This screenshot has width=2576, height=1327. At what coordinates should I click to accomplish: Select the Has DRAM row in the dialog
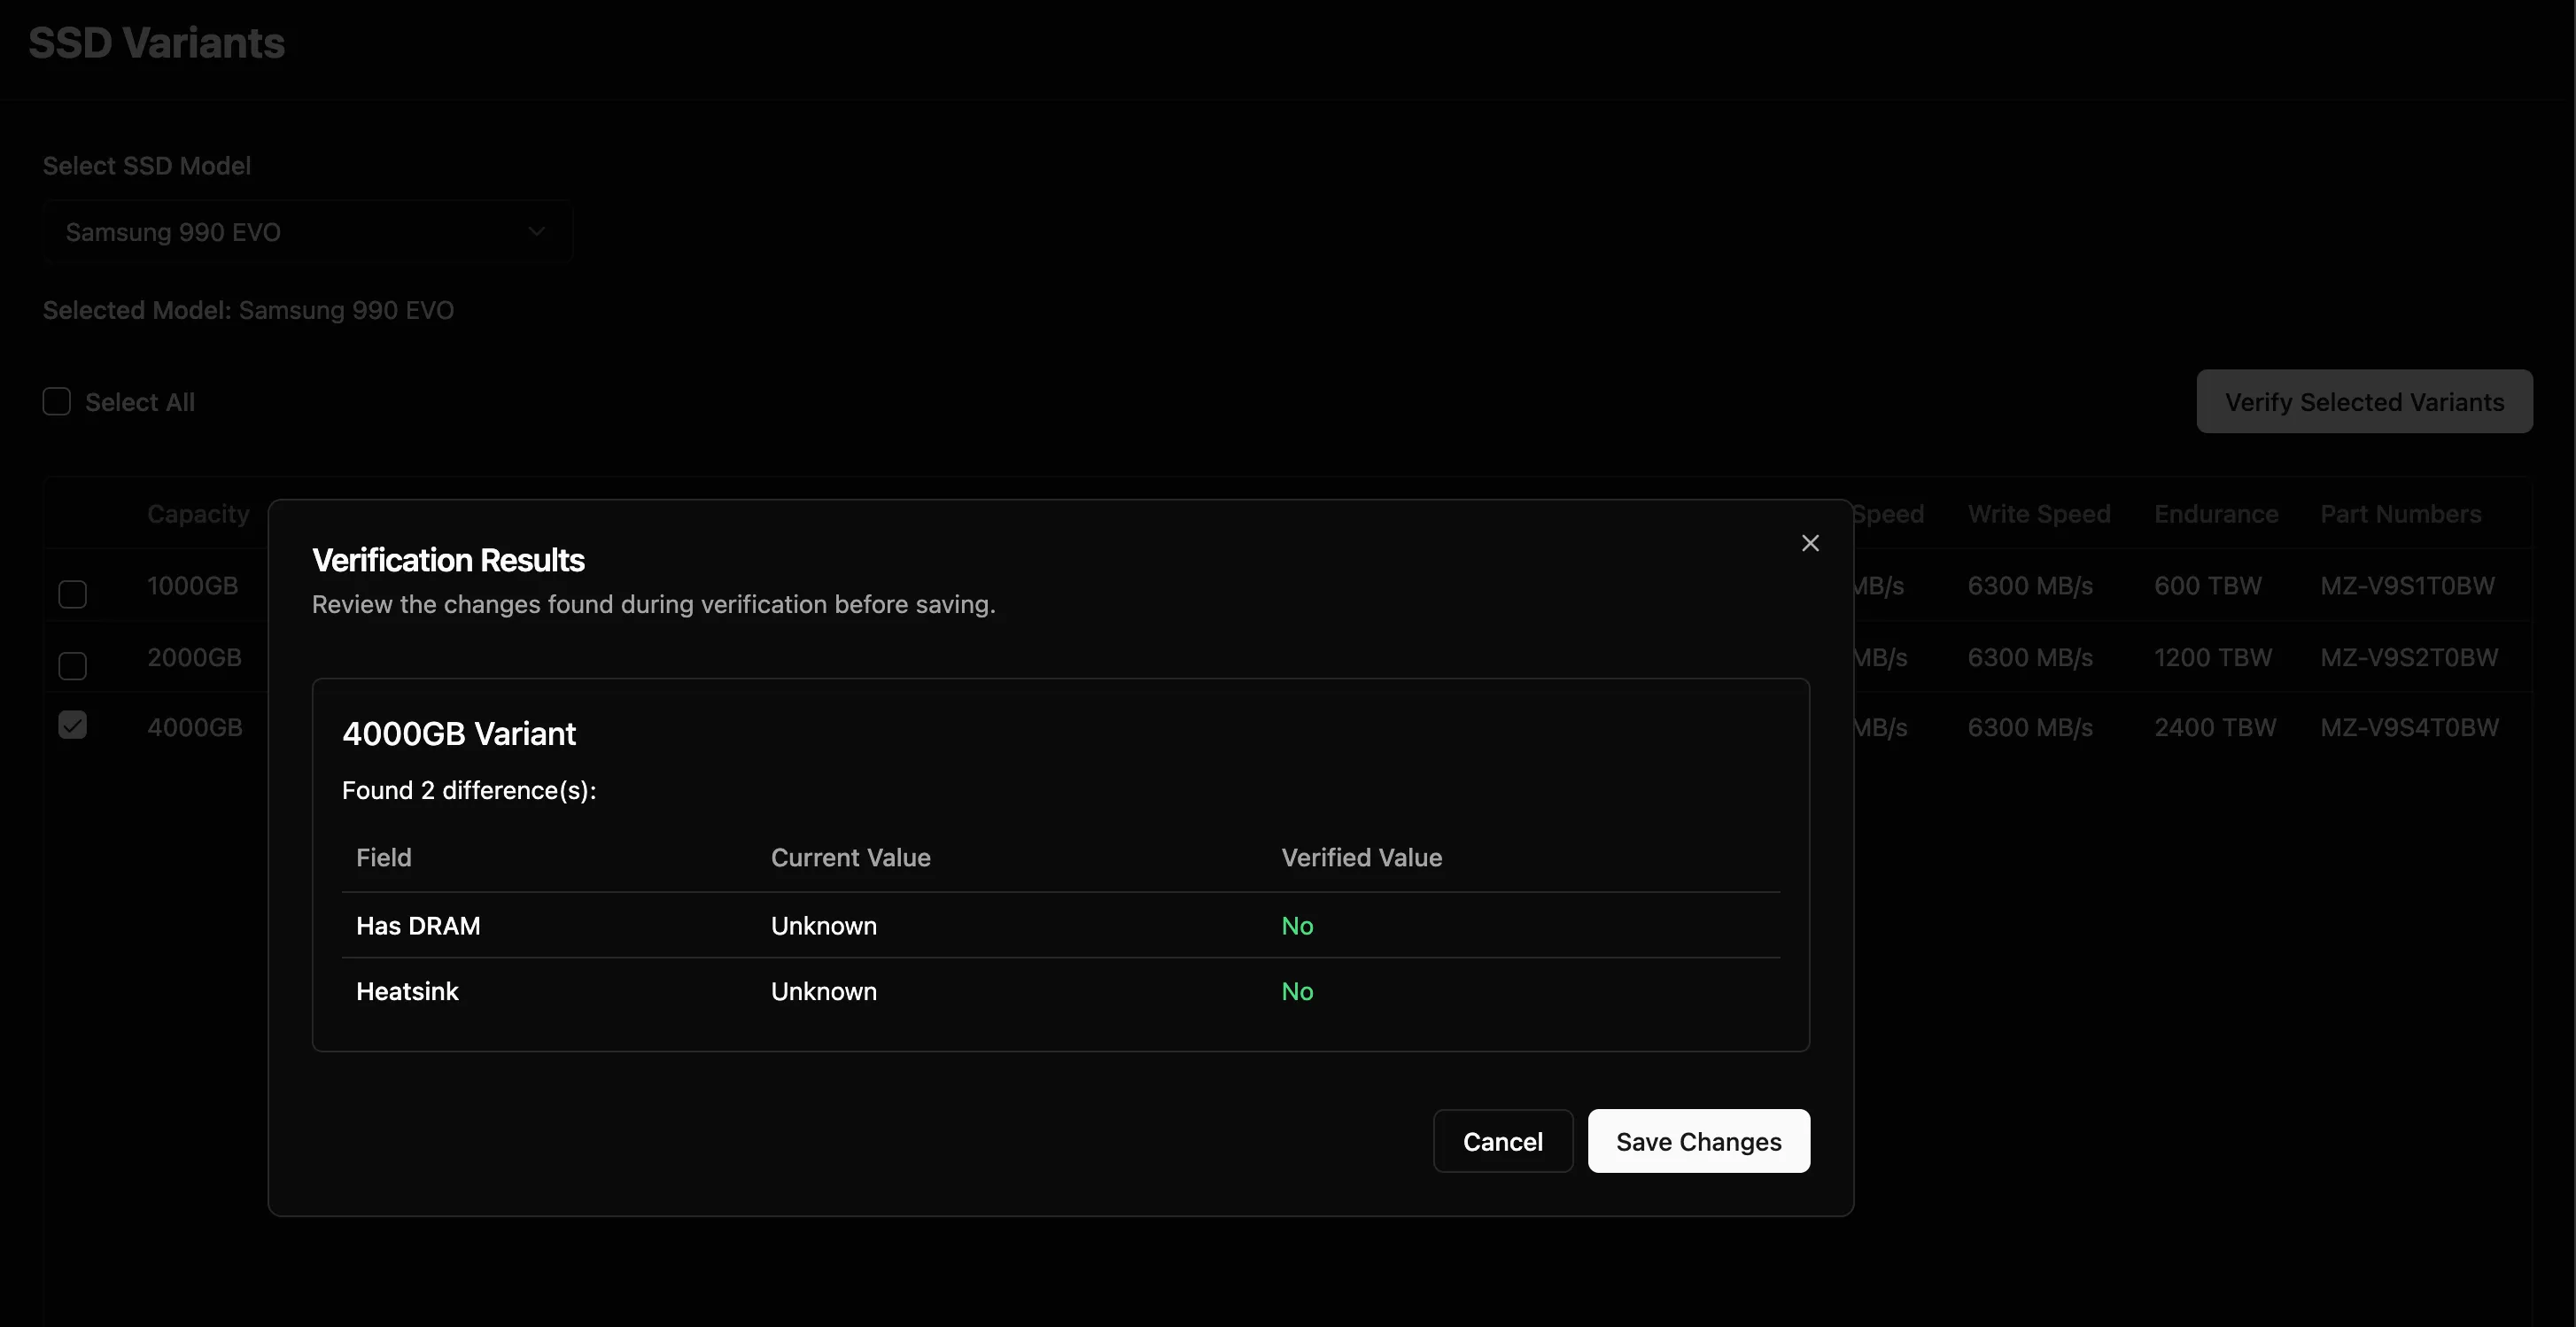1060,926
